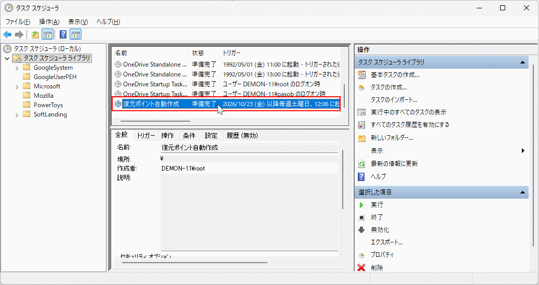Click the 名前 field showing 復元ポイント自動作成

coord(250,148)
